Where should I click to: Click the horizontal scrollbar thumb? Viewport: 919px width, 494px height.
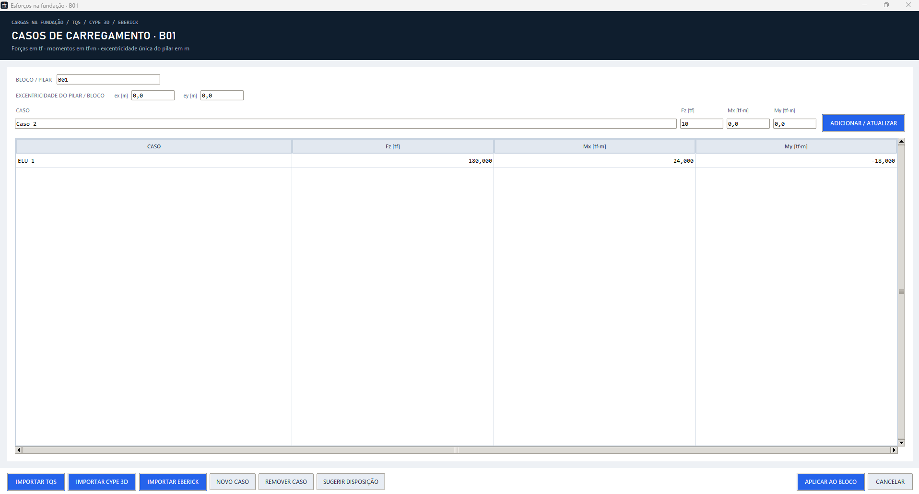pyautogui.click(x=456, y=450)
